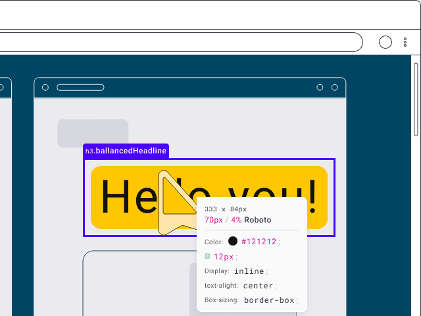Viewport: 421px width, 316px height.
Task: Click the pill-shaped bar in mock window header
Action: click(x=80, y=88)
